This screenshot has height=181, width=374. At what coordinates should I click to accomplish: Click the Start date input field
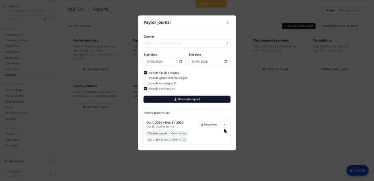pos(164,61)
